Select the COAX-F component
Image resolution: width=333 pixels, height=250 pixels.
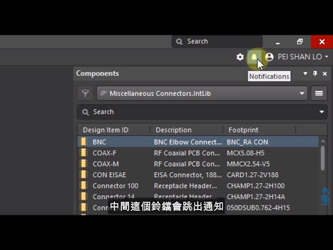[198, 153]
